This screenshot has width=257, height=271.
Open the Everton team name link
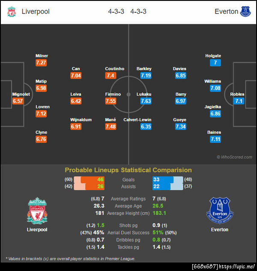pyautogui.click(x=226, y=12)
